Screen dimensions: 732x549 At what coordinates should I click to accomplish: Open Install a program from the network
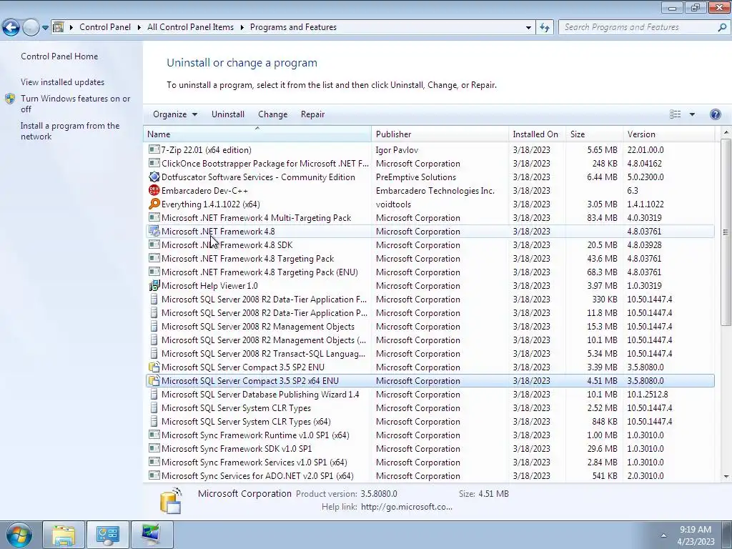70,132
